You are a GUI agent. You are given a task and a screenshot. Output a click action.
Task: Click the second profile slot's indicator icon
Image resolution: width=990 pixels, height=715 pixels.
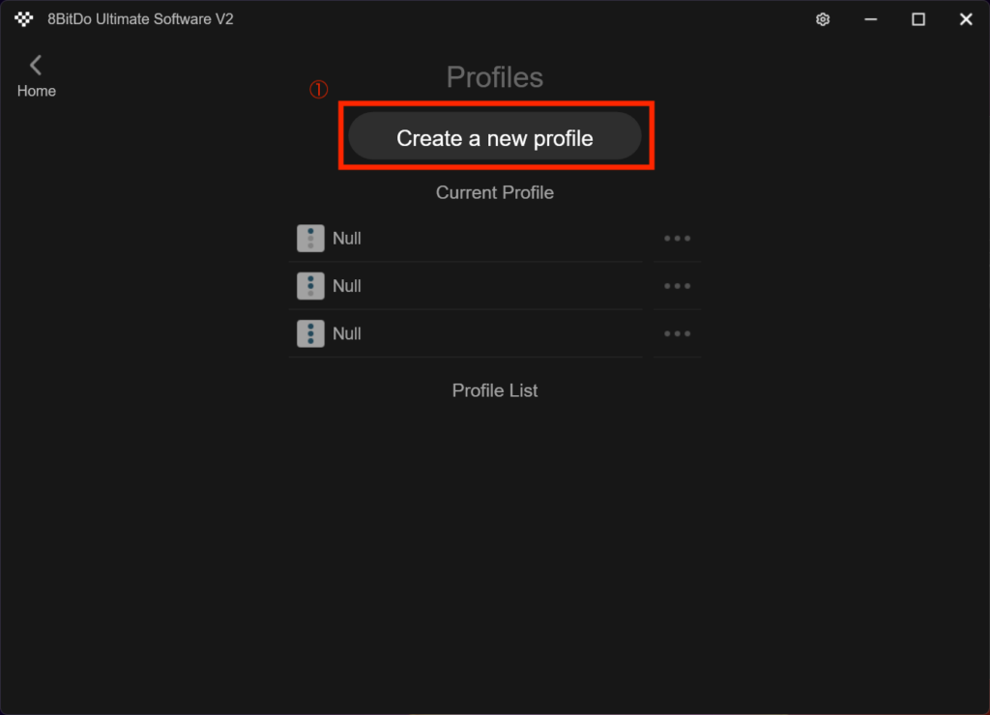(x=310, y=286)
